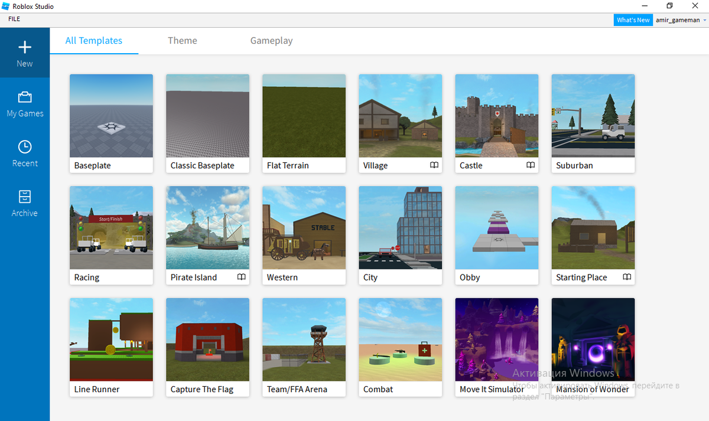Open the Mansion of Wonder template
Screen dimensions: 709x421
(593, 347)
